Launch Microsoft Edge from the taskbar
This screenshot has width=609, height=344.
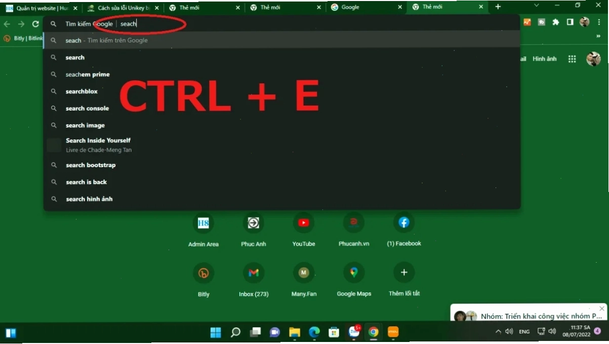[x=314, y=332]
